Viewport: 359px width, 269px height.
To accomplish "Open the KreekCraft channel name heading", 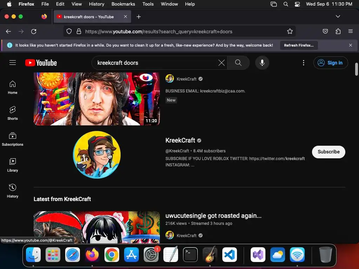I will click(180, 140).
